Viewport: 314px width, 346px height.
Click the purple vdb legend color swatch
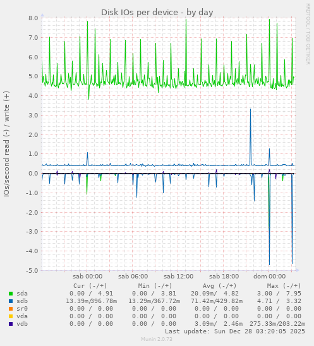click(x=11, y=324)
